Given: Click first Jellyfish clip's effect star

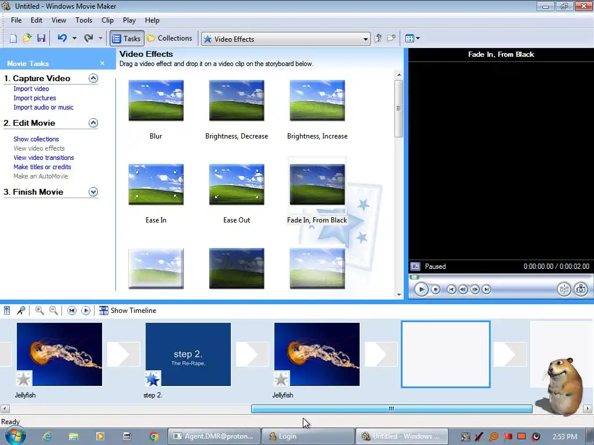Looking at the screenshot, I should point(23,379).
